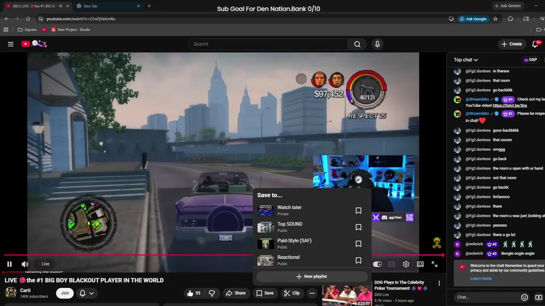Pause the live video
The image size is (545, 306).
click(x=9, y=264)
